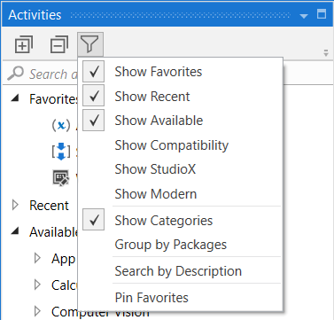Open the toolbar overflow grip

[x=326, y=53]
